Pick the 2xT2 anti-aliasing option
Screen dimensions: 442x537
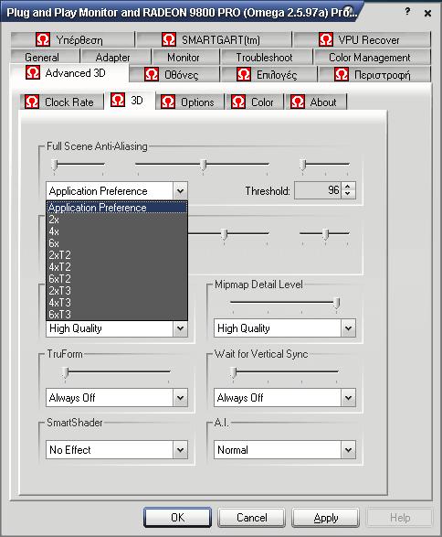coord(117,255)
